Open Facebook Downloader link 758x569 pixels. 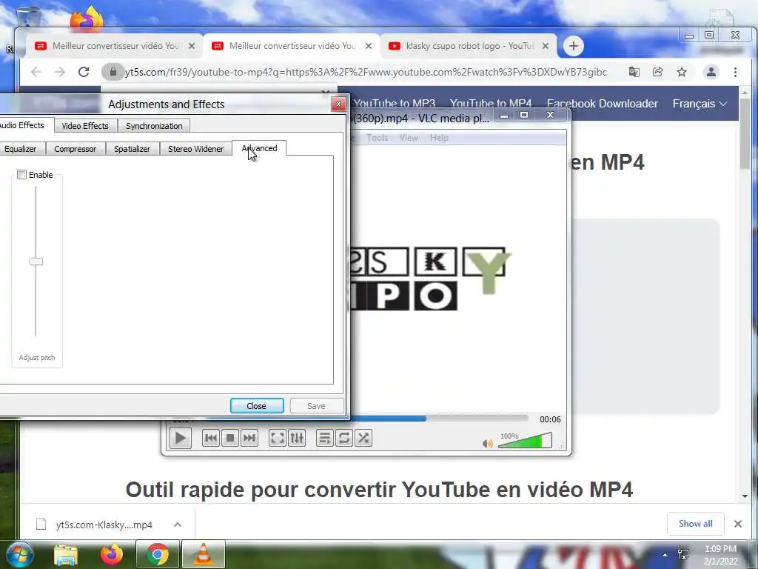pos(603,104)
